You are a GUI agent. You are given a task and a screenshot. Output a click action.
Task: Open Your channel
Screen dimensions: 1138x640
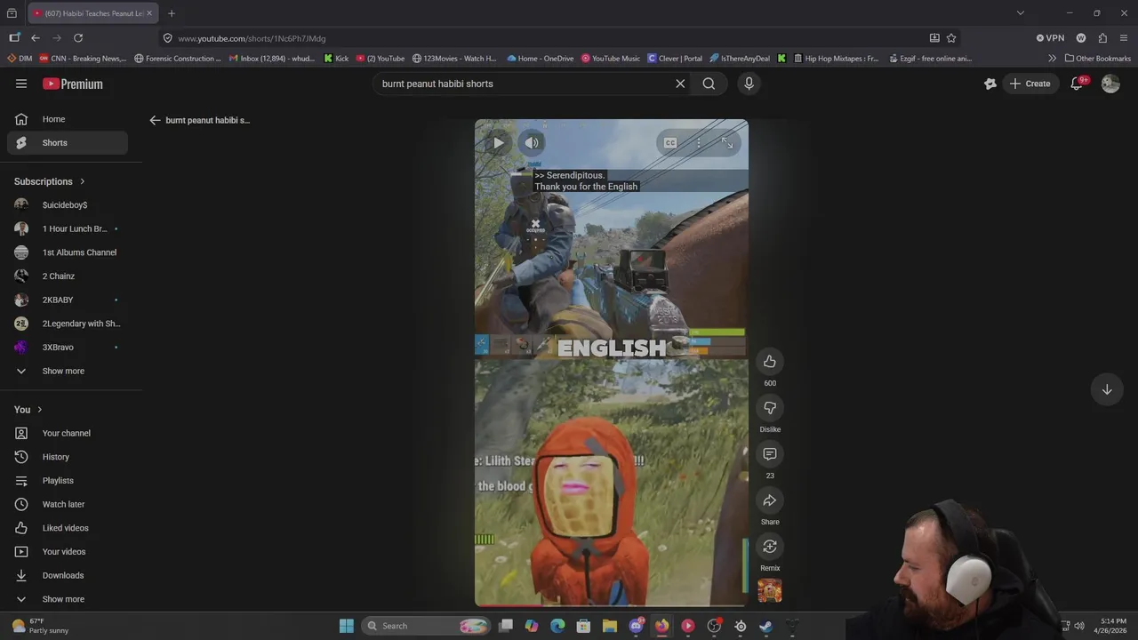pos(68,433)
